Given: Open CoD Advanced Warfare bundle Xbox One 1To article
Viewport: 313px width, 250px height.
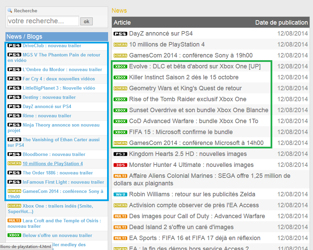Looking at the screenshot, I should [x=194, y=121].
